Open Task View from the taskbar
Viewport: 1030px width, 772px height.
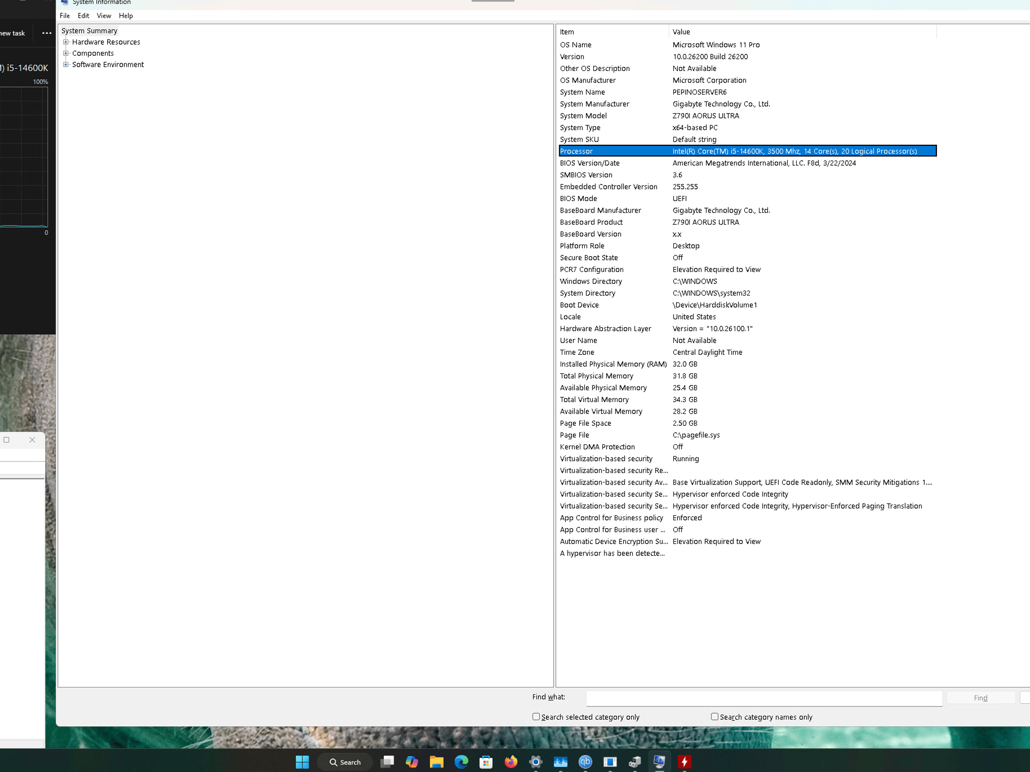387,762
